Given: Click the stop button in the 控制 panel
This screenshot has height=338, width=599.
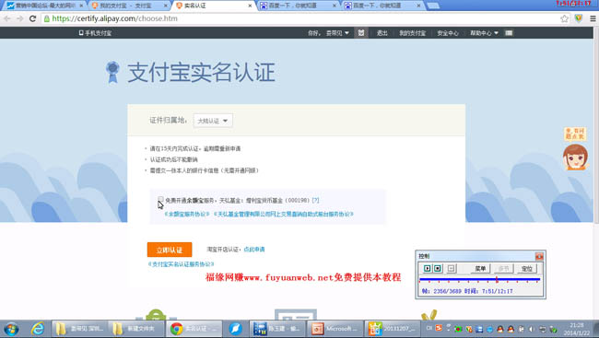Looking at the screenshot, I should click(x=438, y=269).
